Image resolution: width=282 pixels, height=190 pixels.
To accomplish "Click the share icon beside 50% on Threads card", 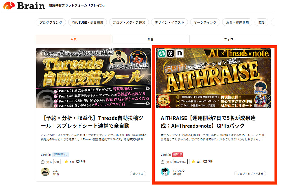I will pos(43,162).
